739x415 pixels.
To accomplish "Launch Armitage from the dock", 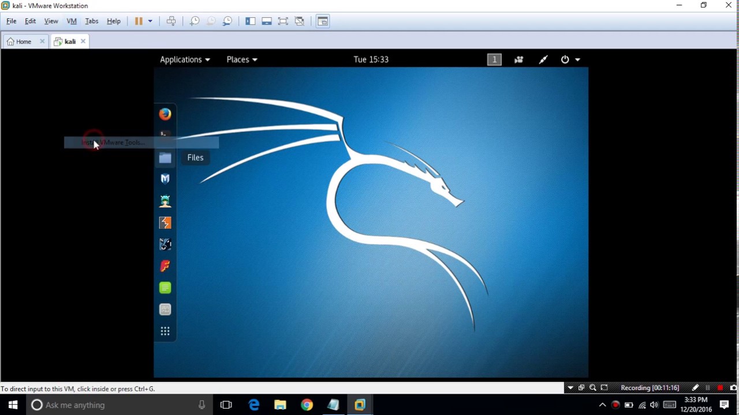I will (165, 201).
